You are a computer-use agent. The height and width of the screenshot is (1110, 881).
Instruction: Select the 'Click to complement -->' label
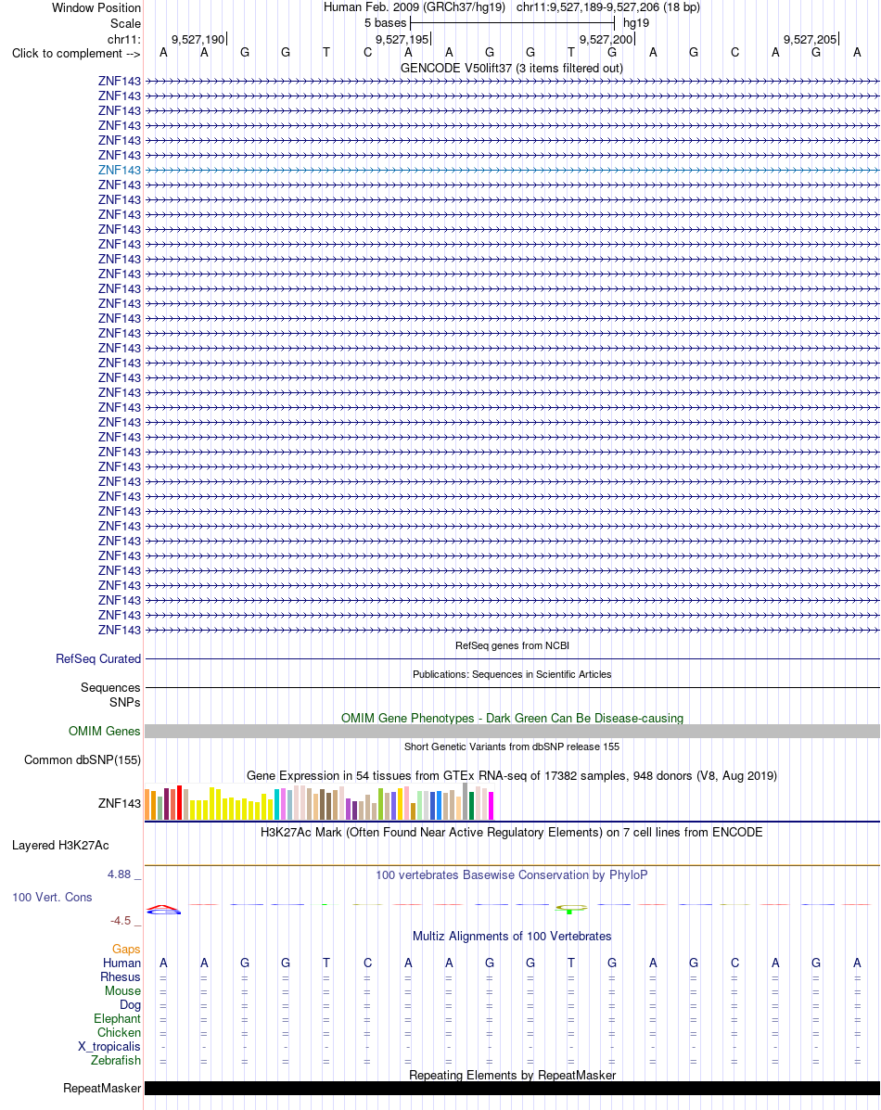pyautogui.click(x=76, y=53)
